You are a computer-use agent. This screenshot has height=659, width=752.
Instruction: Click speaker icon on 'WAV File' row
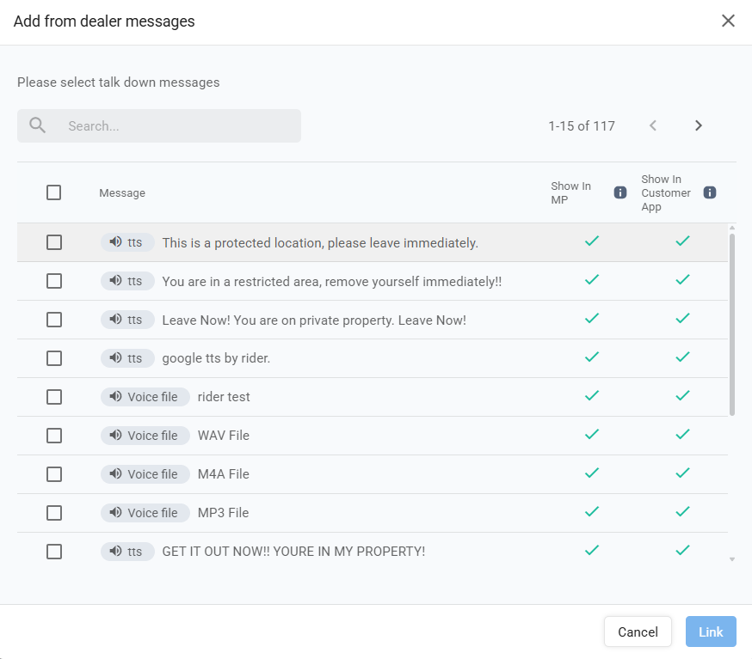tap(115, 436)
